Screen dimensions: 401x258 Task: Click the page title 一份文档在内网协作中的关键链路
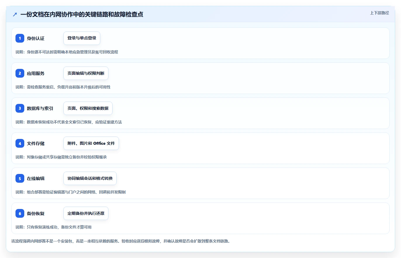pyautogui.click(x=82, y=14)
